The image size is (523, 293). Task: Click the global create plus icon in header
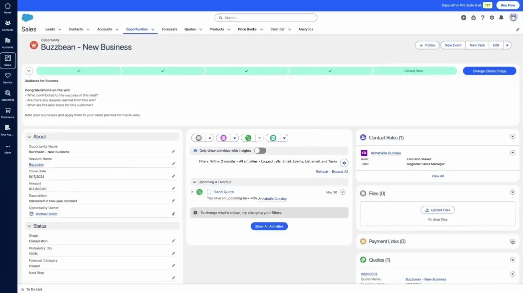point(464,17)
